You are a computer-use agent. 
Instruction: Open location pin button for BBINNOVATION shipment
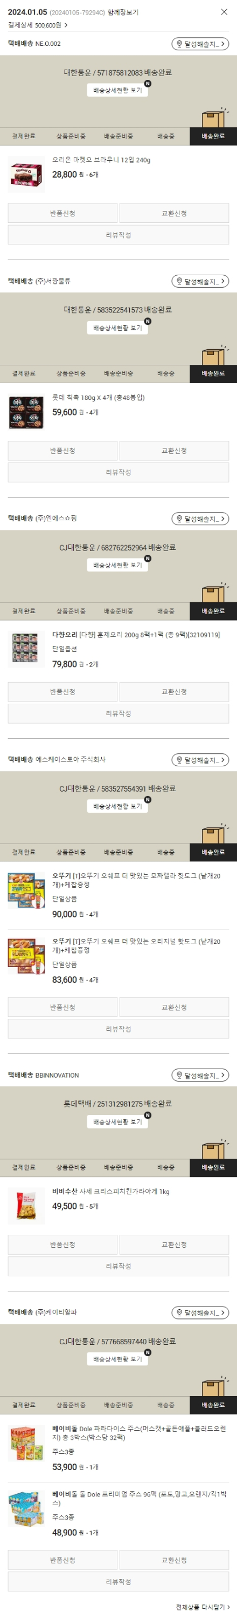[x=200, y=1076]
